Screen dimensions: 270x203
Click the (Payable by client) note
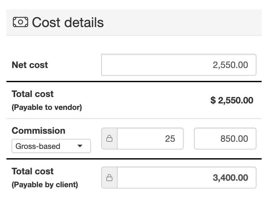coord(45,185)
